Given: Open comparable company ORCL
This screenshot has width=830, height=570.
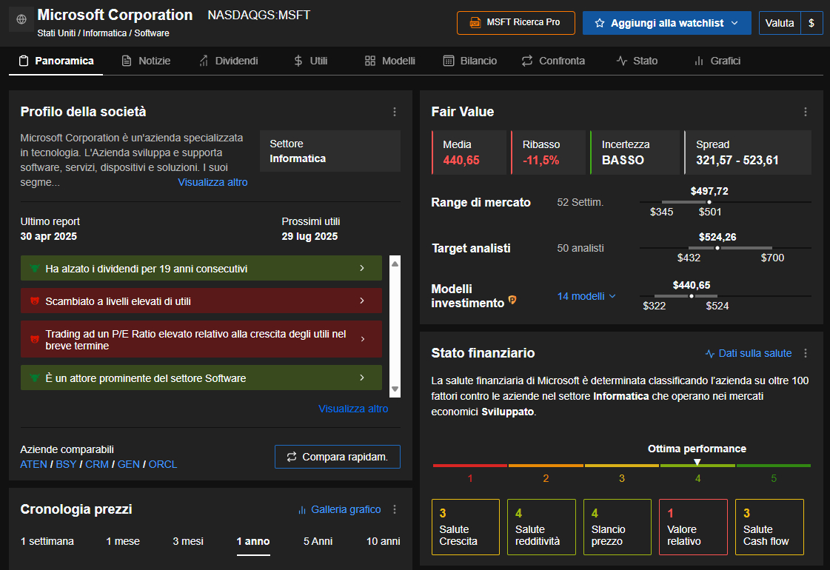Looking at the screenshot, I should coord(163,464).
